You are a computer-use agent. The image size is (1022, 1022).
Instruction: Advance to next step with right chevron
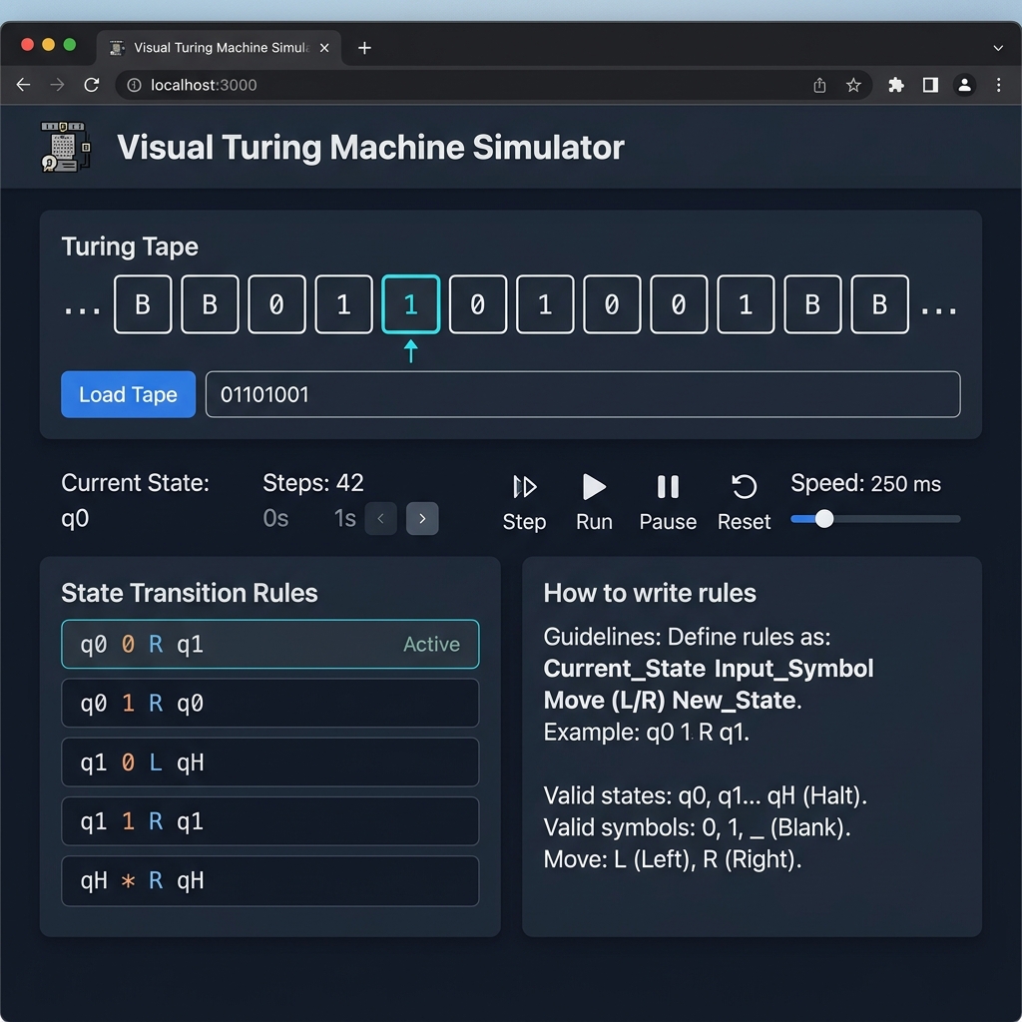422,519
